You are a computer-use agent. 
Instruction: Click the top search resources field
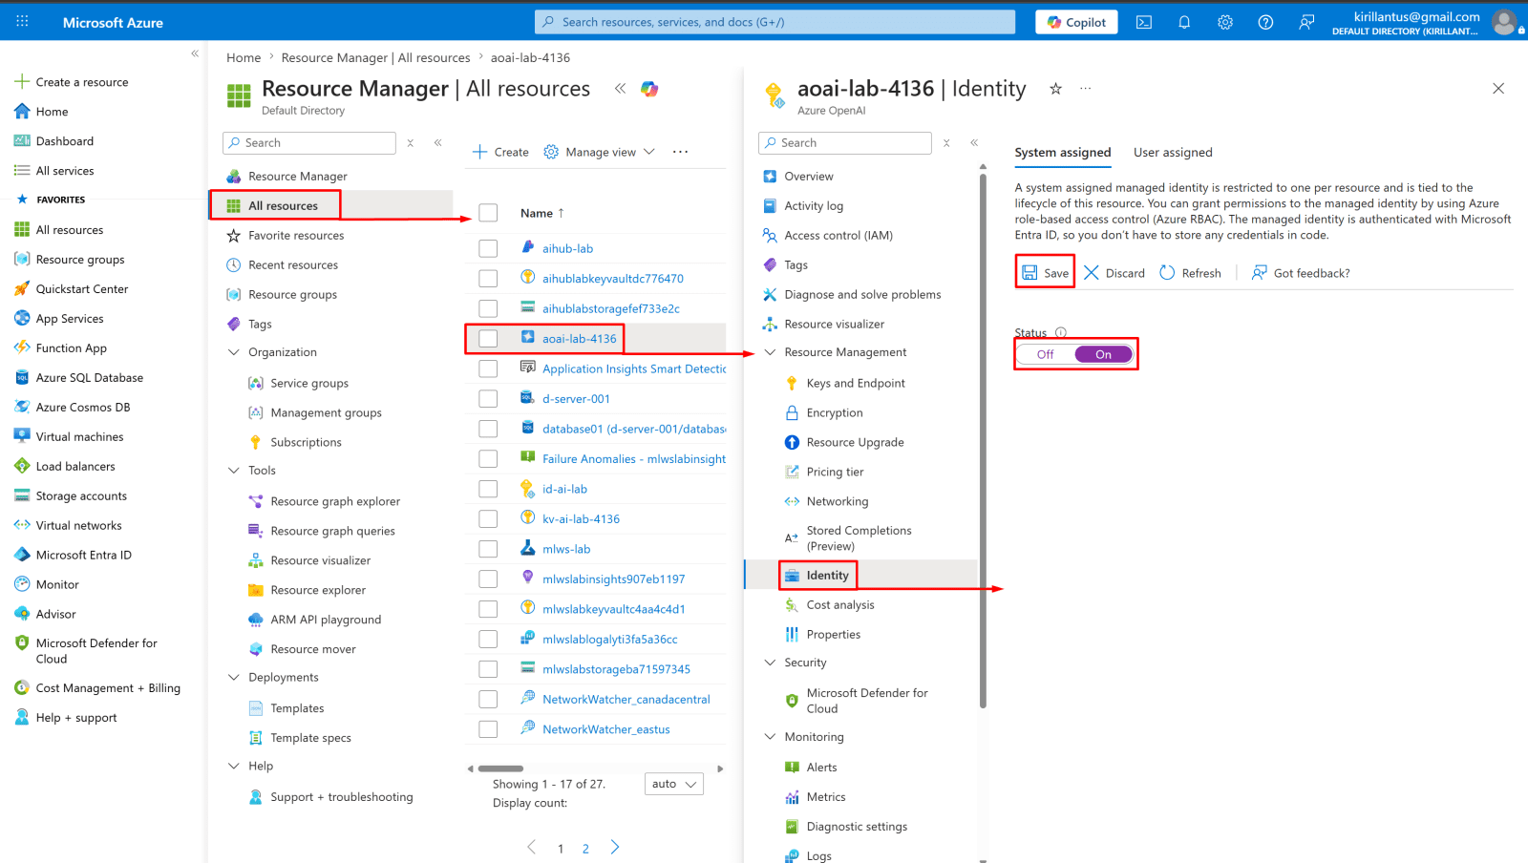click(775, 22)
